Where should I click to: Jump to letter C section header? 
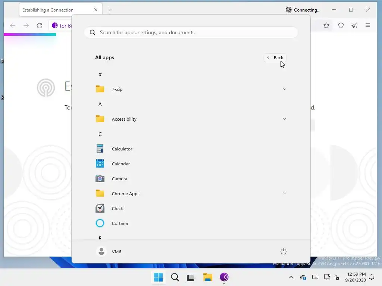(x=100, y=134)
